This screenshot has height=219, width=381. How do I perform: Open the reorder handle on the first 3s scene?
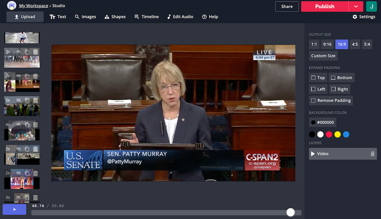18,52
